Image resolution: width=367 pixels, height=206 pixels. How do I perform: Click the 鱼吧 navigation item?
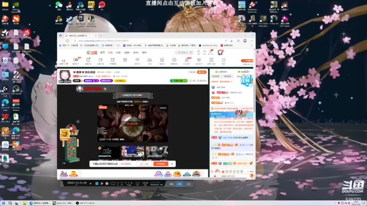144,53
